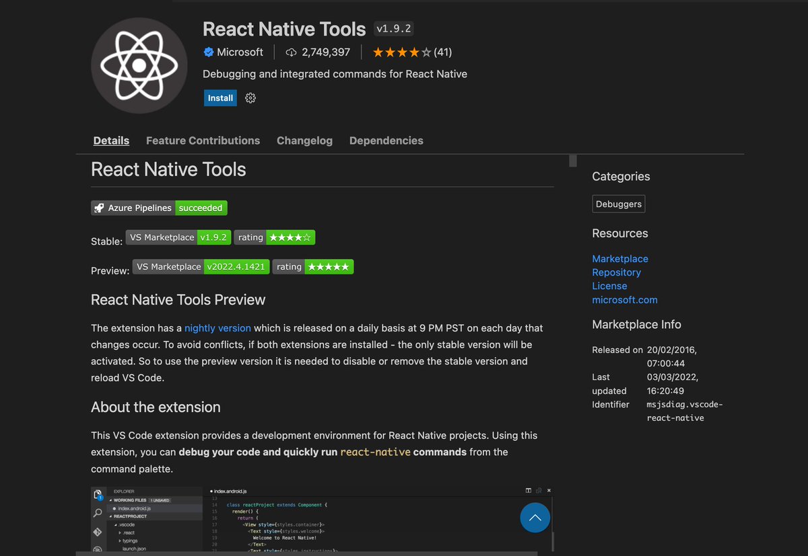Click the 2,749,397 install count

pyautogui.click(x=326, y=52)
